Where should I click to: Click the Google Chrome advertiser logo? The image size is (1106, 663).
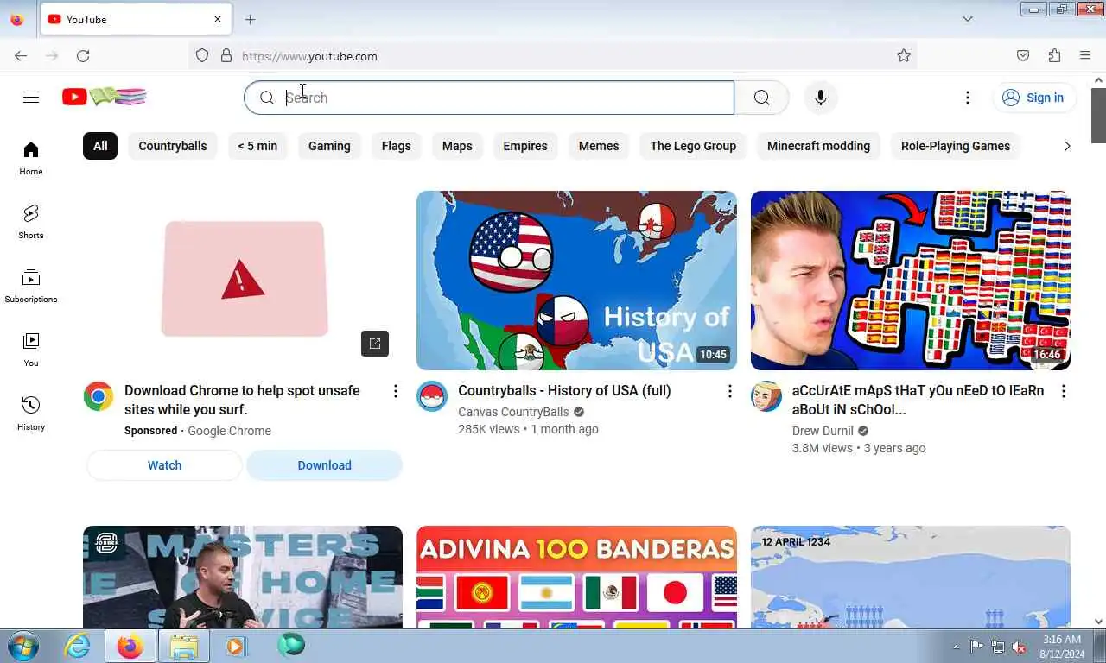(x=99, y=396)
